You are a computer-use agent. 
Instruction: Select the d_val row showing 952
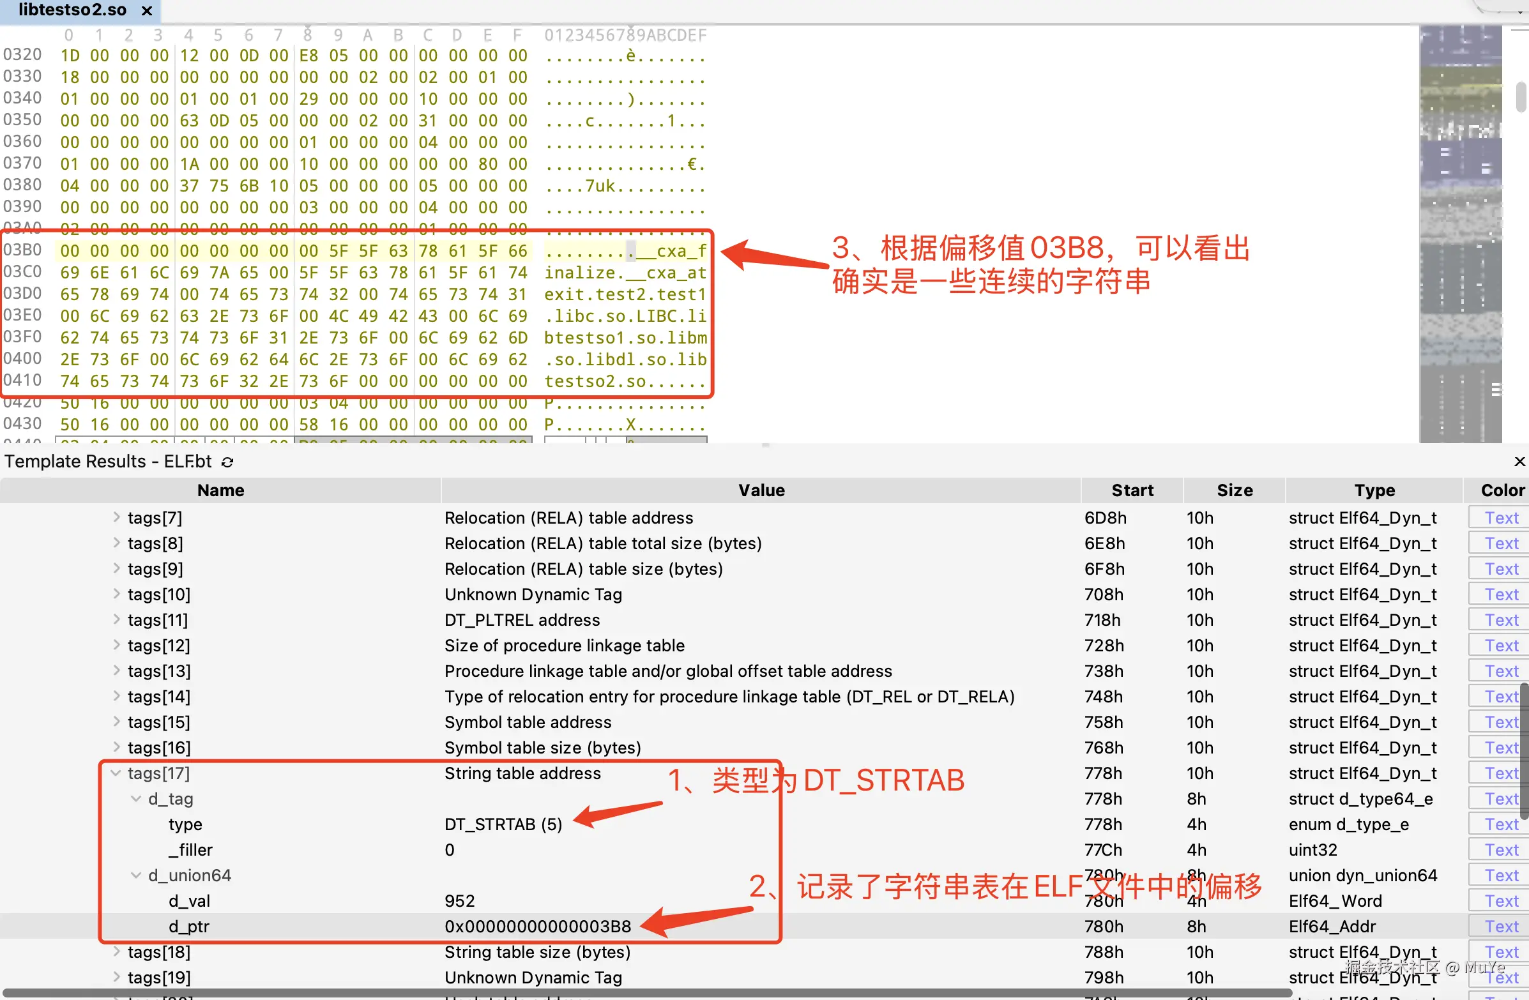click(x=190, y=900)
